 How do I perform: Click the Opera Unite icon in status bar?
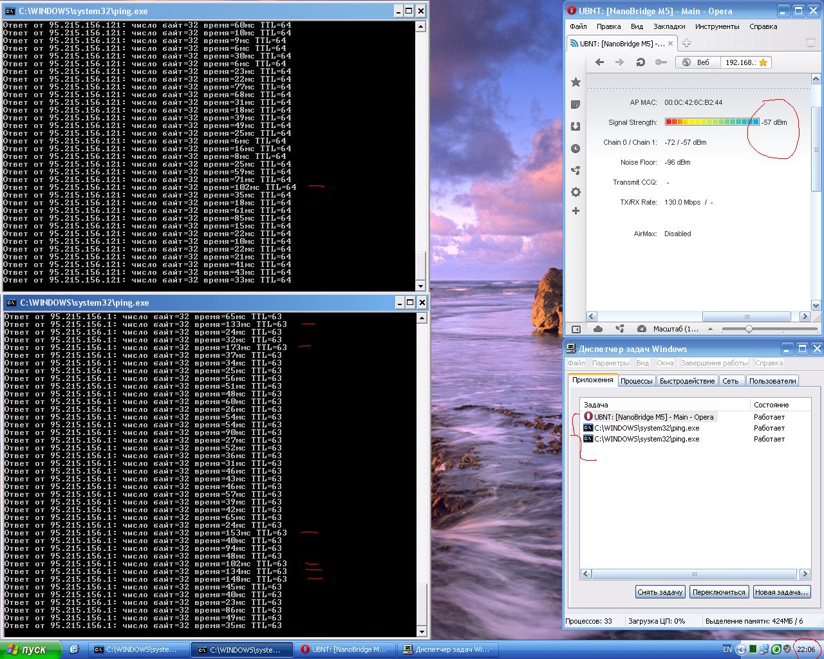coord(619,329)
